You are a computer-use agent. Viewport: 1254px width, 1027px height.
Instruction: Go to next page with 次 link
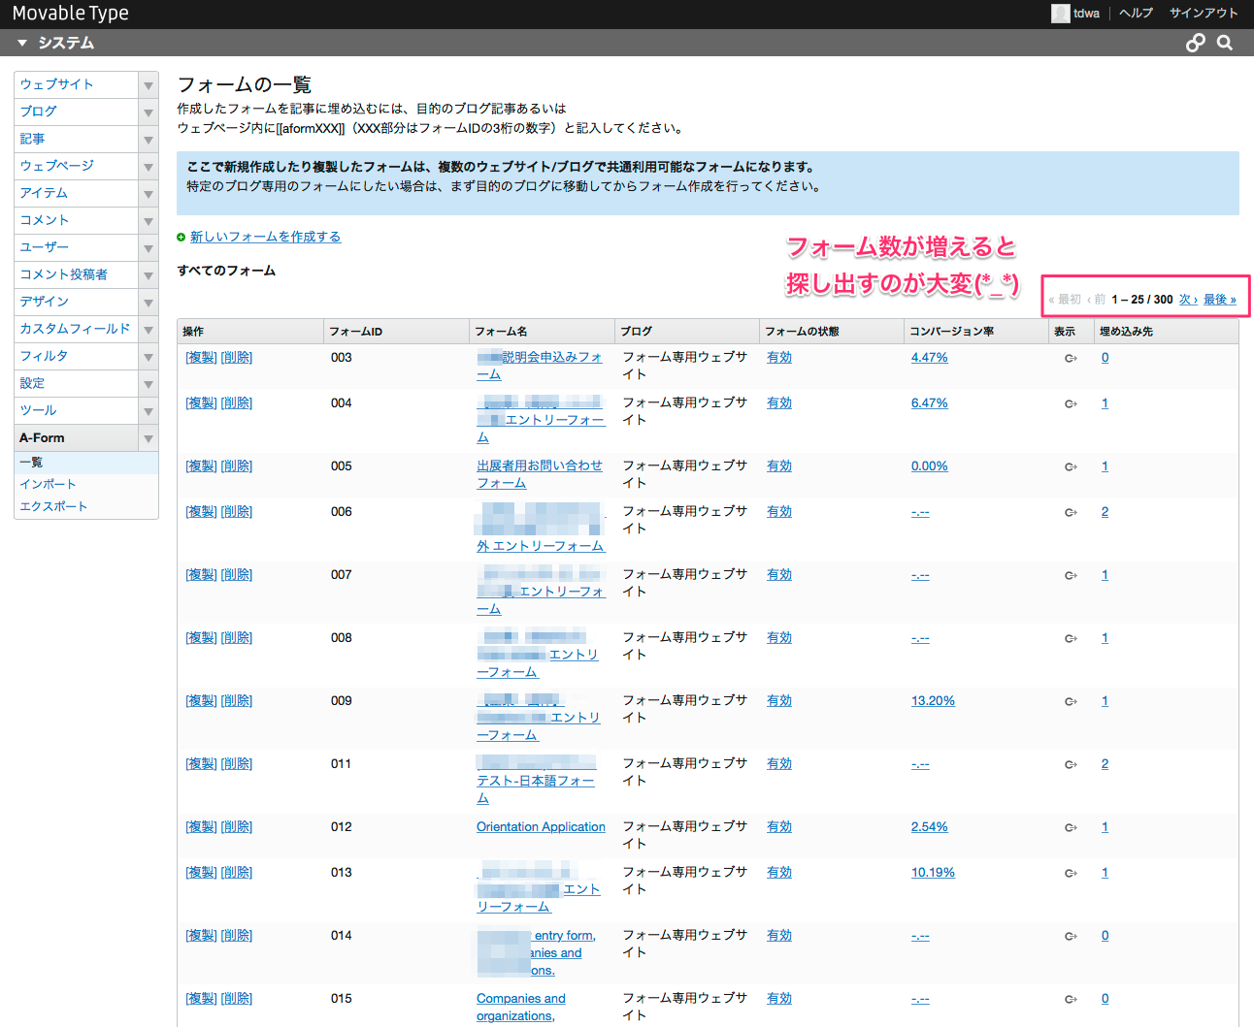click(1188, 300)
